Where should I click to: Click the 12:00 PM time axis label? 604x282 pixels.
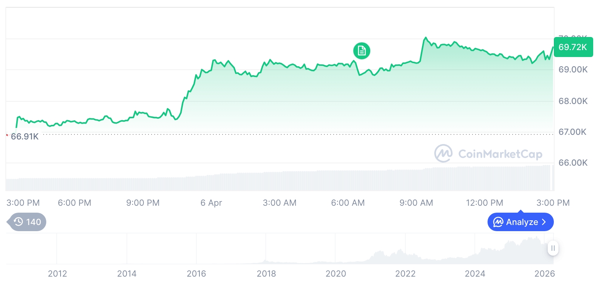(x=484, y=203)
